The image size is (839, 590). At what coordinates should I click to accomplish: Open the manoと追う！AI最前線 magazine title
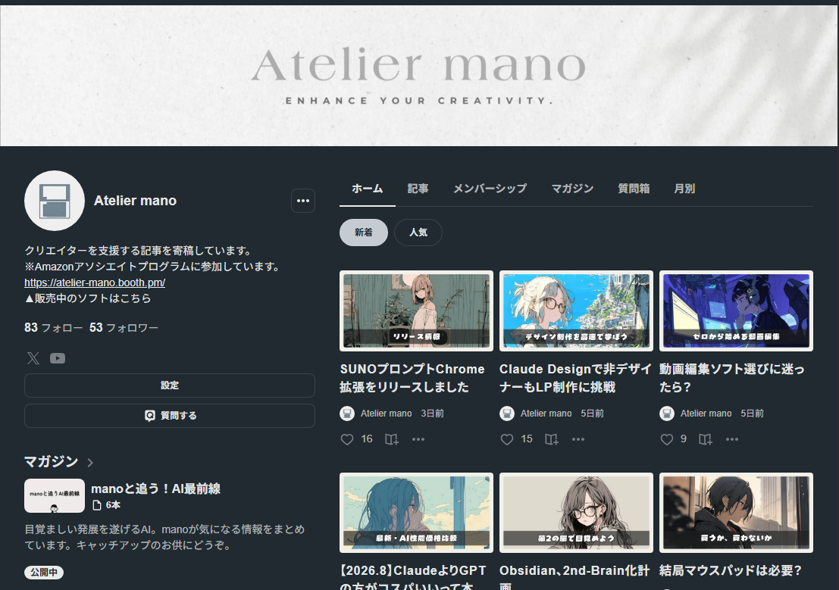(155, 489)
